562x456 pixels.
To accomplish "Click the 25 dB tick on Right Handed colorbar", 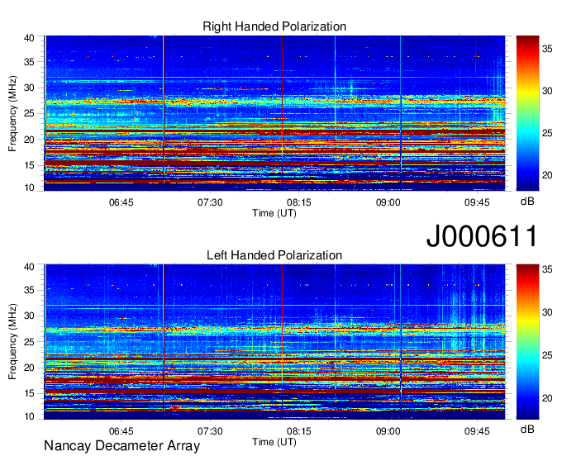I will (x=547, y=133).
